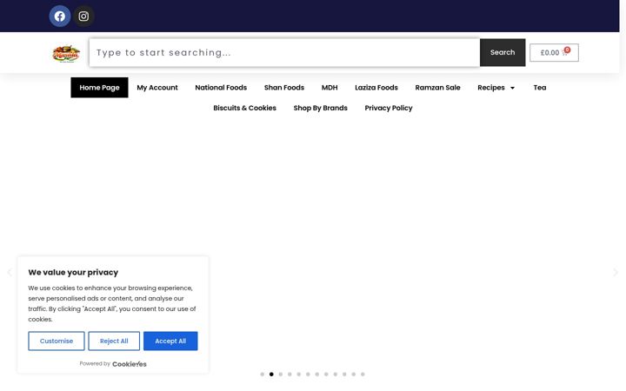Image resolution: width=626 pixels, height=391 pixels.
Task: Open National Foods menu item
Action: 221,88
